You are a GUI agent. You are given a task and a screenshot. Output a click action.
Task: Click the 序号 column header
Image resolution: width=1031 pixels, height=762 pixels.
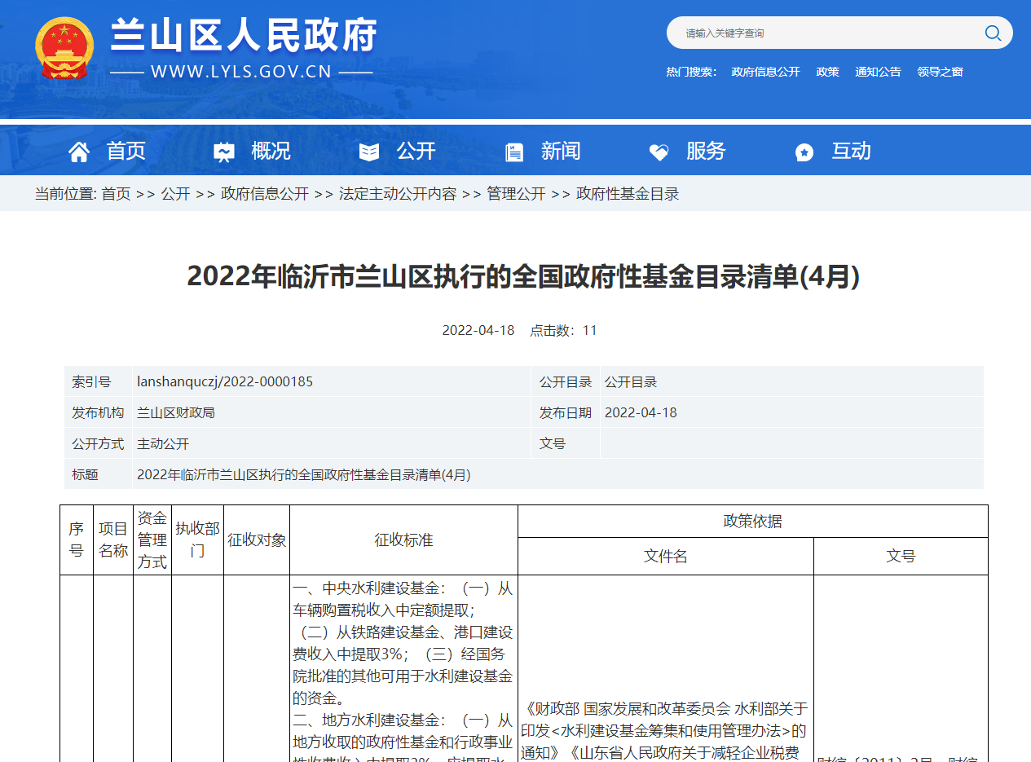pyautogui.click(x=77, y=540)
